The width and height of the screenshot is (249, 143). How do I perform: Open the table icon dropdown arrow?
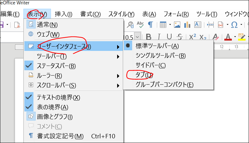tap(170, 25)
